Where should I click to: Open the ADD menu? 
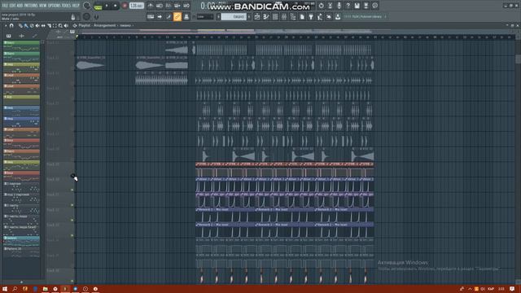[x=20, y=6]
